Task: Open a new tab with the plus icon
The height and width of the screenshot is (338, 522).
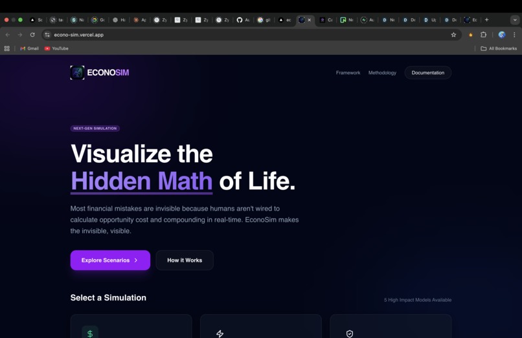Action: 487,20
